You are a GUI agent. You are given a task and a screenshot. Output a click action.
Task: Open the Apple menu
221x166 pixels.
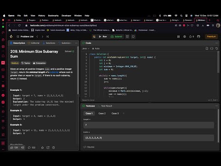(x=4, y=16)
